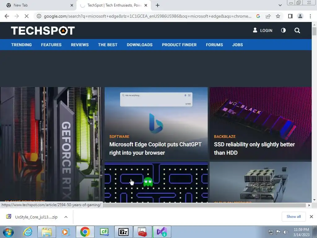The width and height of the screenshot is (317, 238).
Task: Open Windows Media Player taskbar icon
Action: point(66,232)
